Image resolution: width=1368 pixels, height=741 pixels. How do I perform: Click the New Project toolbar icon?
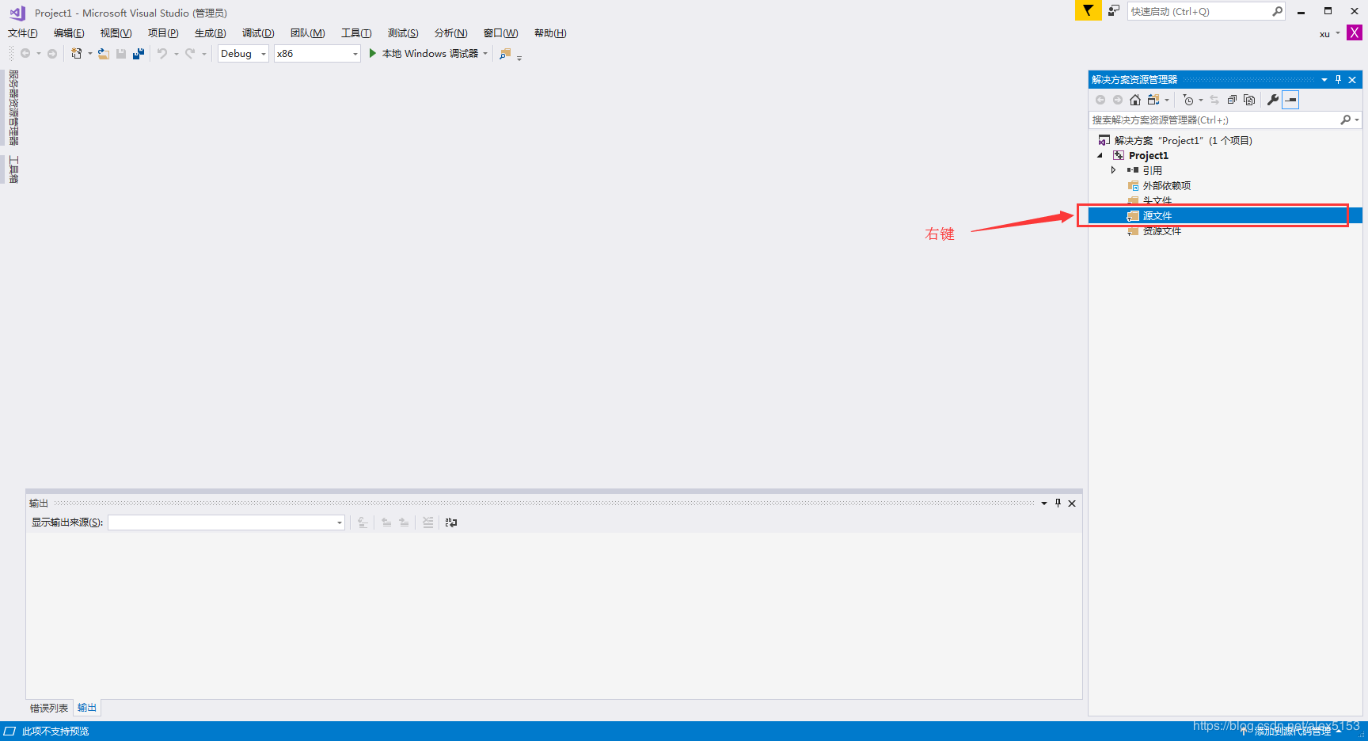tap(77, 54)
